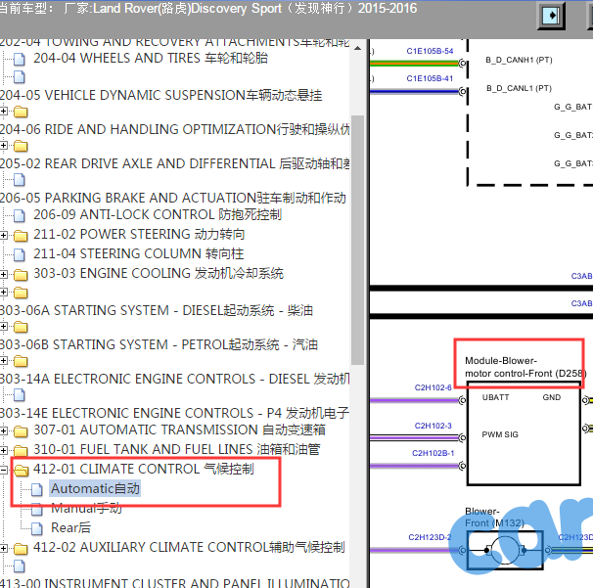Click connector label C2H123D-2
The width and height of the screenshot is (593, 588).
[x=430, y=537]
